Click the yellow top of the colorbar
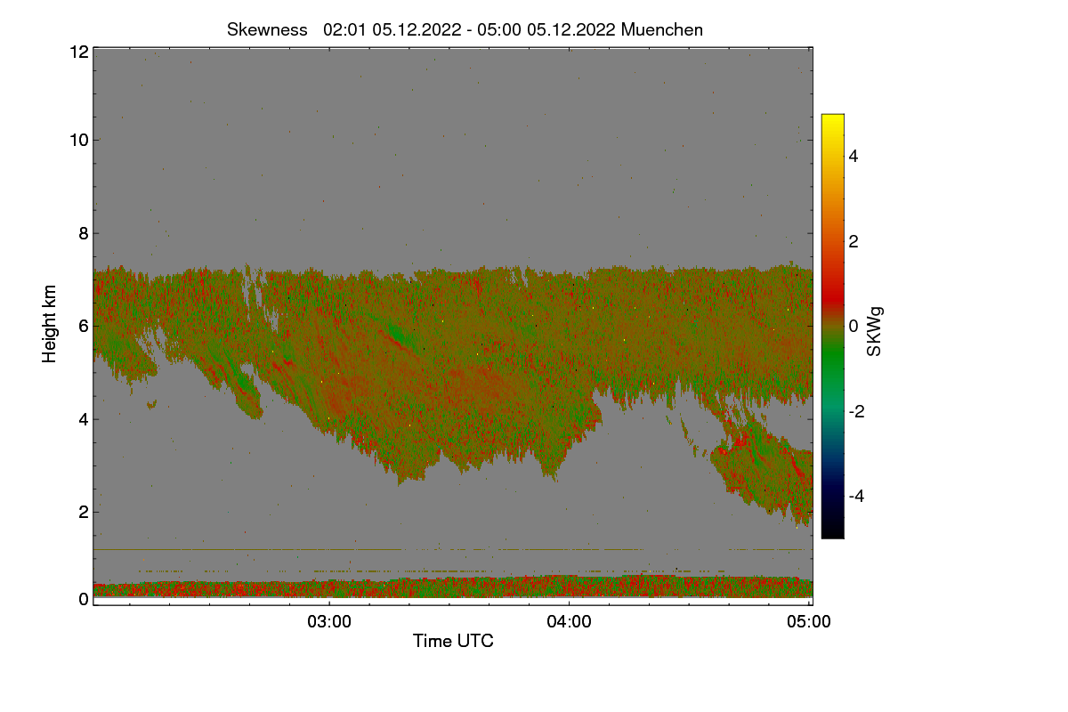 [832, 120]
